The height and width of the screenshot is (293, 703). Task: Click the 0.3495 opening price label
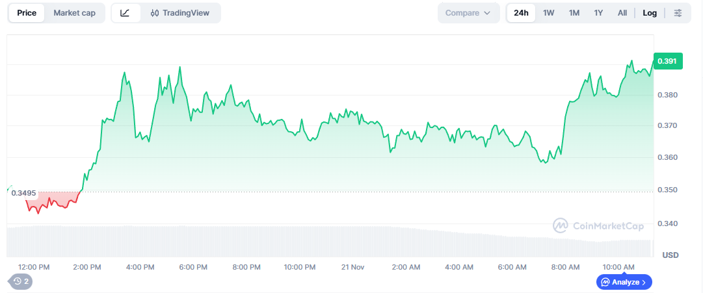point(23,194)
